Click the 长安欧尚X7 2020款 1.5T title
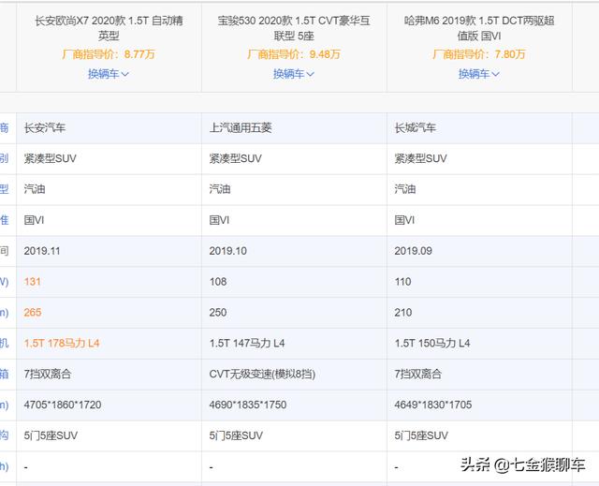 click(x=109, y=28)
